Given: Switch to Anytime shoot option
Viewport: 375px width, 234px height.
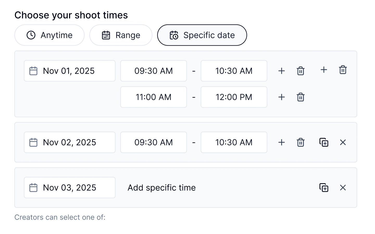Looking at the screenshot, I should (x=49, y=35).
